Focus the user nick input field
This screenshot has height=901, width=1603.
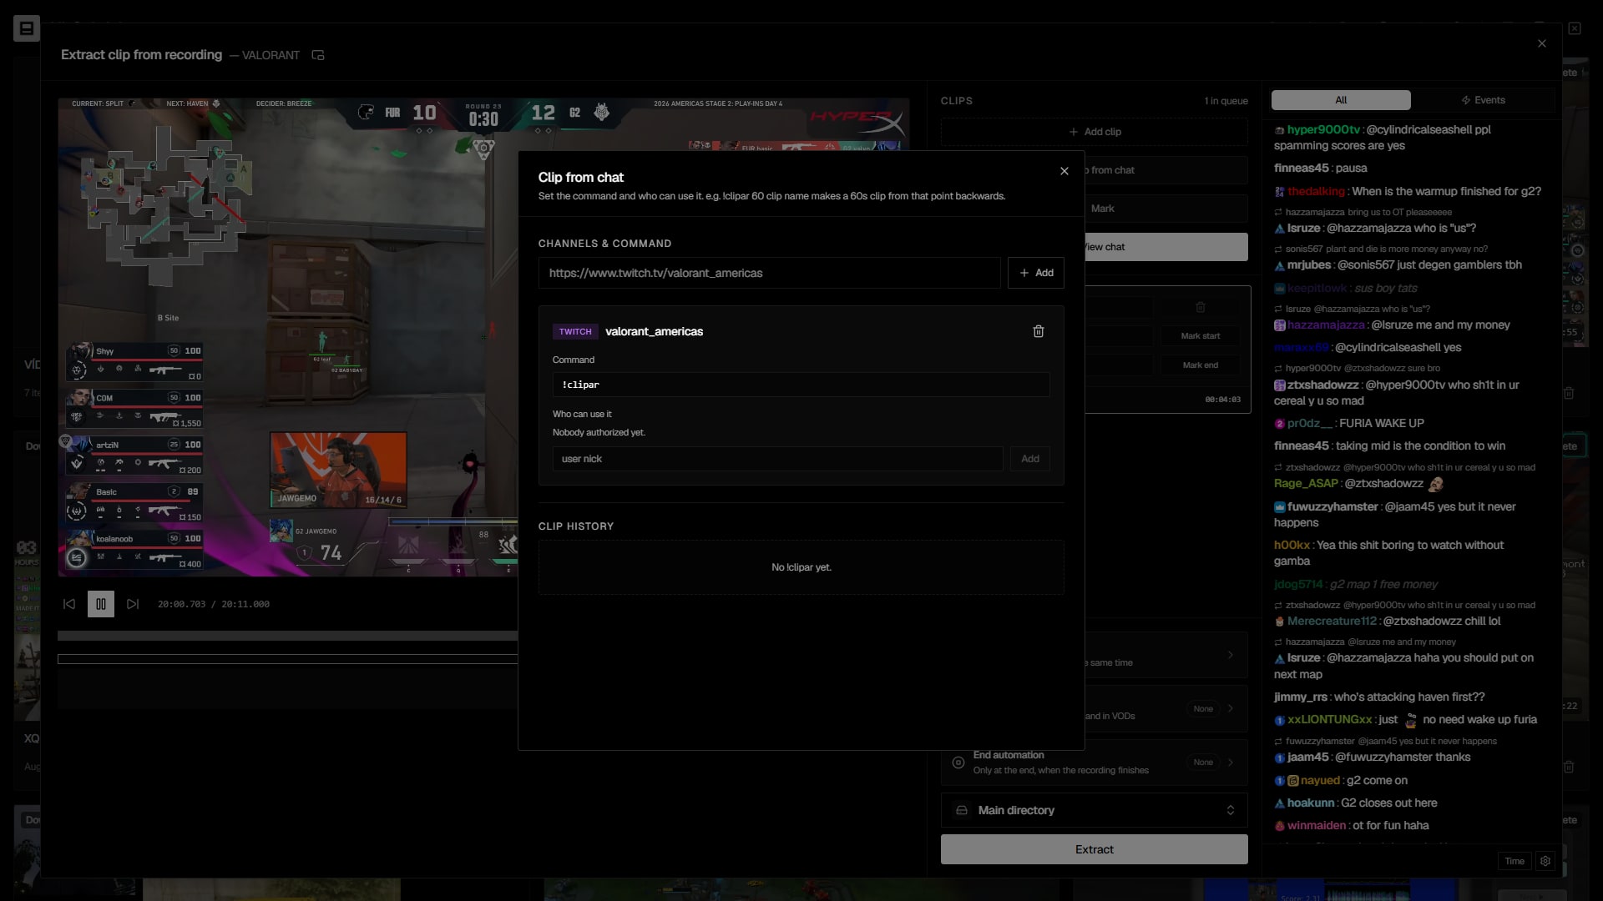pos(777,459)
